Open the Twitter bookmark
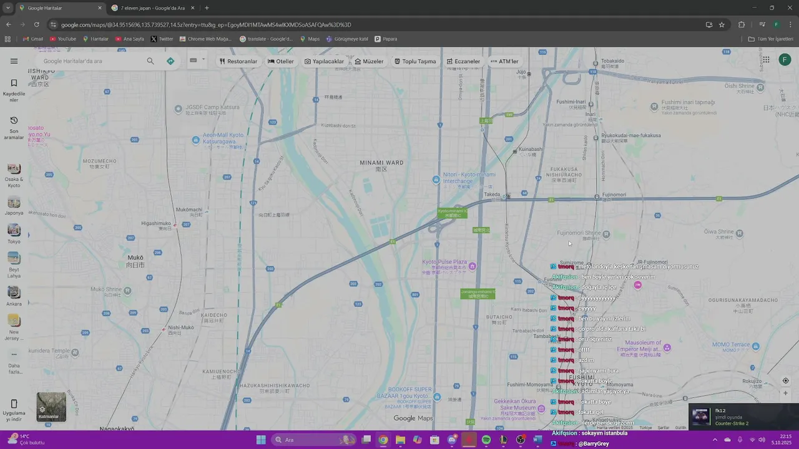 [162, 39]
